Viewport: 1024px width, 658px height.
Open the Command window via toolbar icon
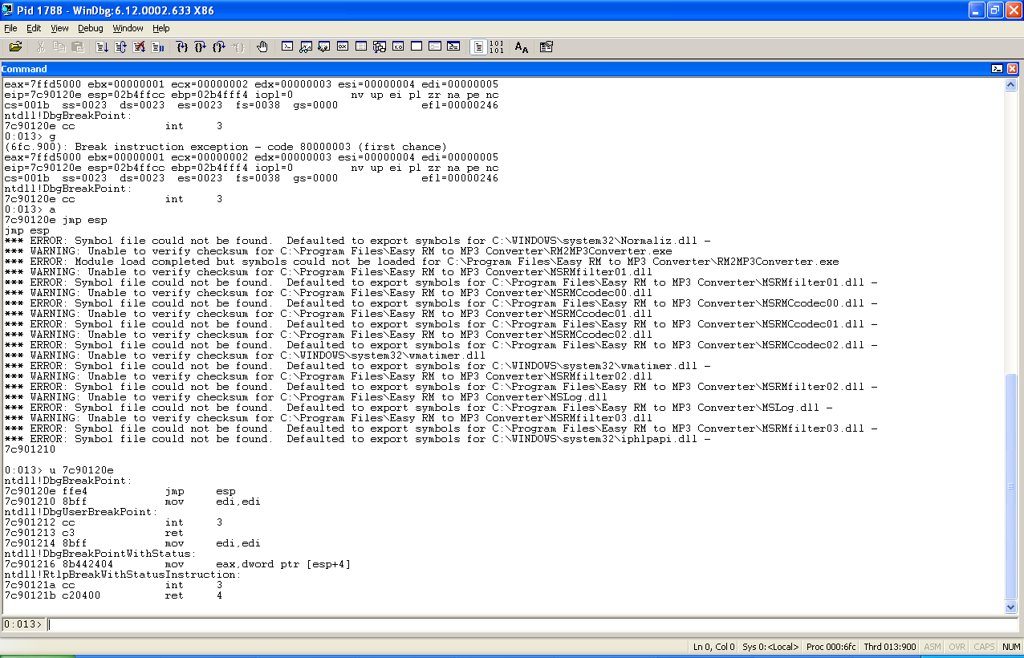pyautogui.click(x=287, y=47)
